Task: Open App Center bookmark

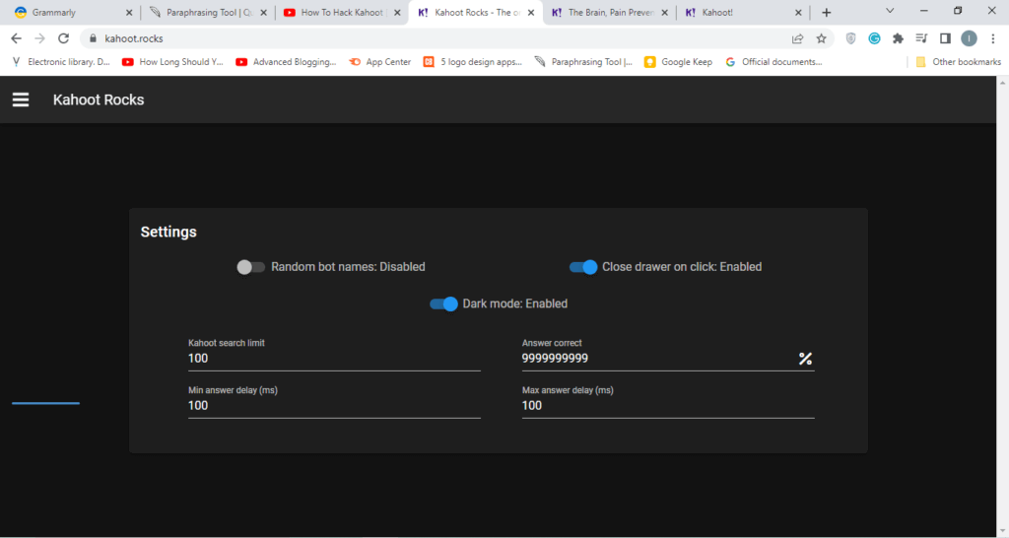Action: tap(379, 62)
